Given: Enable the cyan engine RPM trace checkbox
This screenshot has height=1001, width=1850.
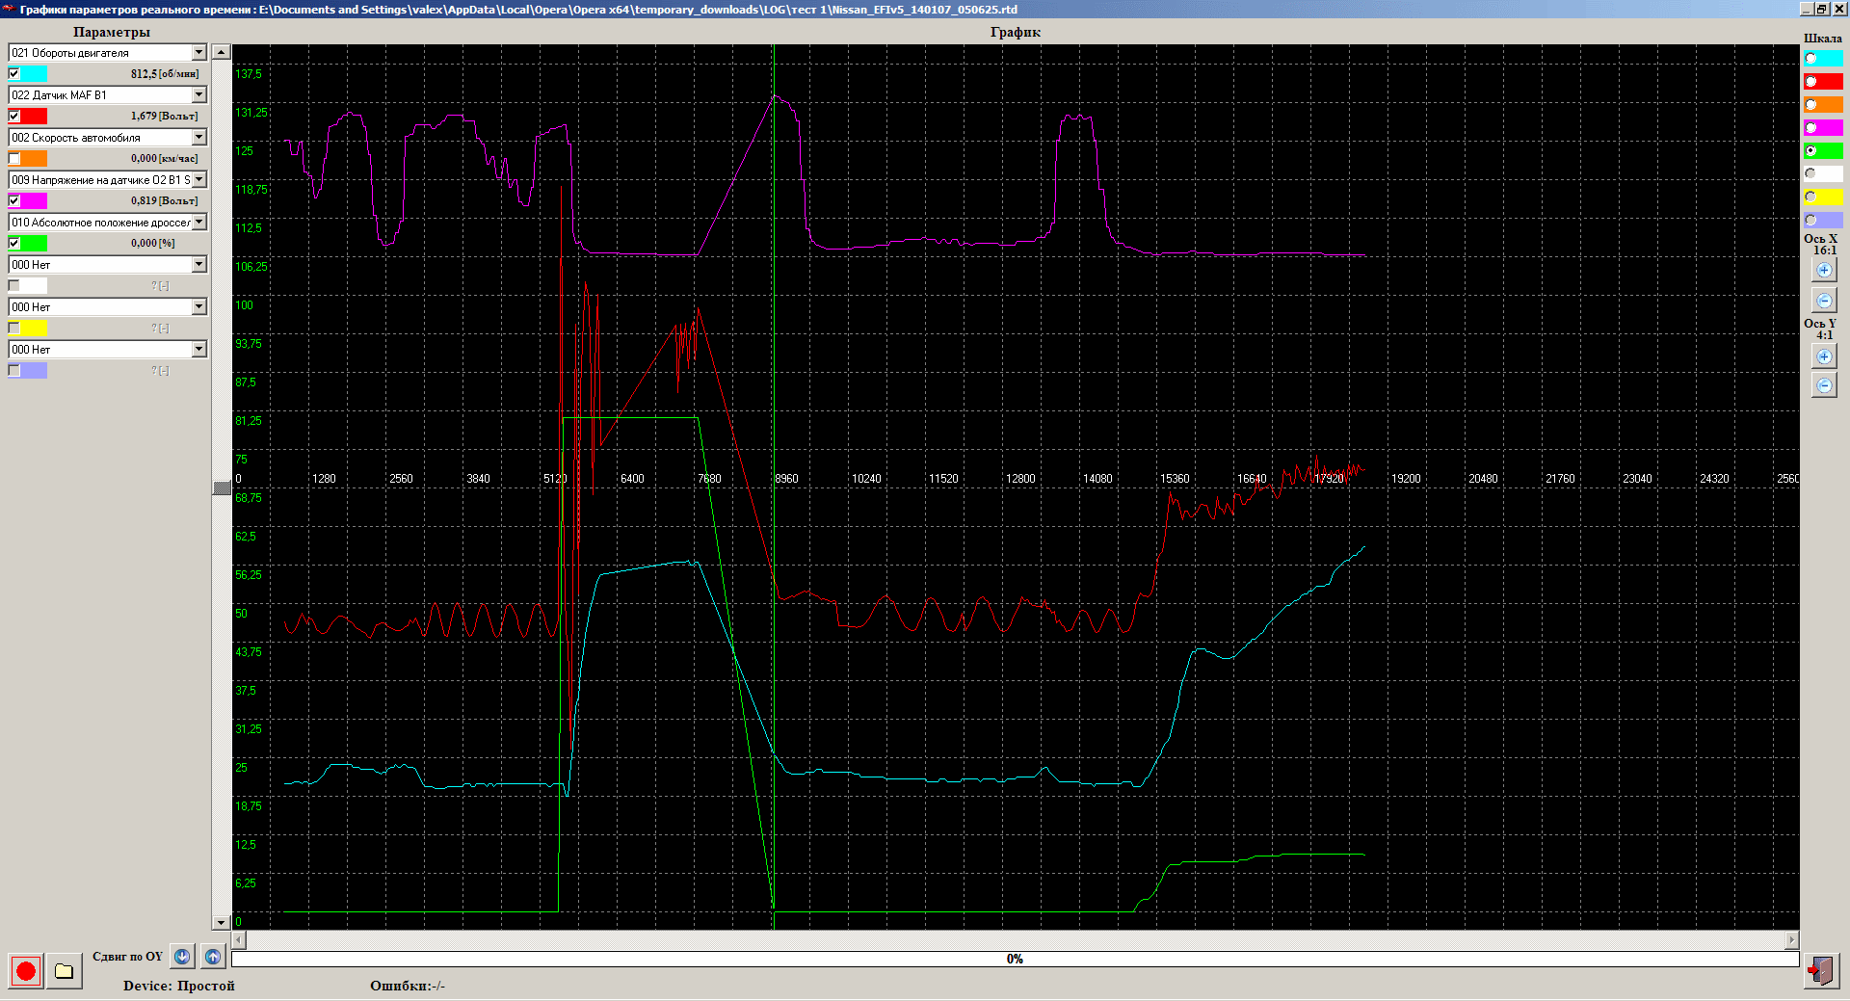Looking at the screenshot, I should [14, 73].
